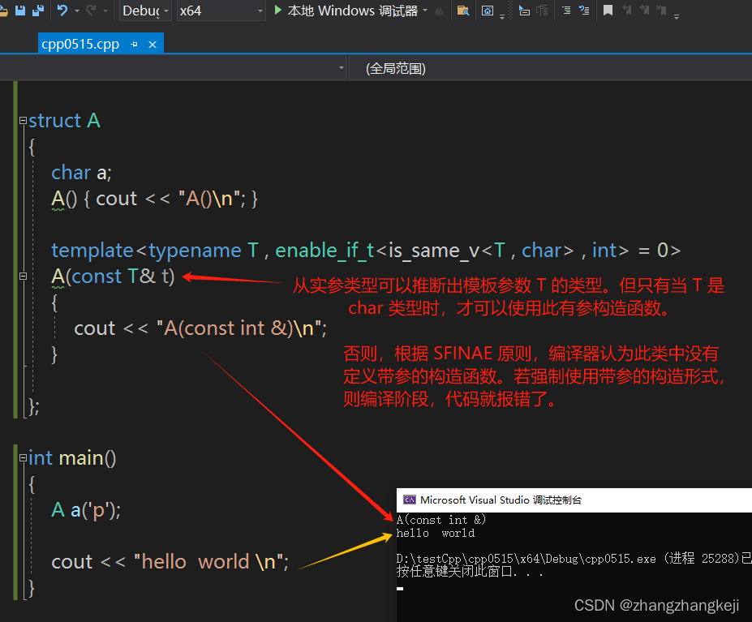Start the 本地 Windows 调试器 debugger
Screen dimensions: 752x622
tap(346, 11)
